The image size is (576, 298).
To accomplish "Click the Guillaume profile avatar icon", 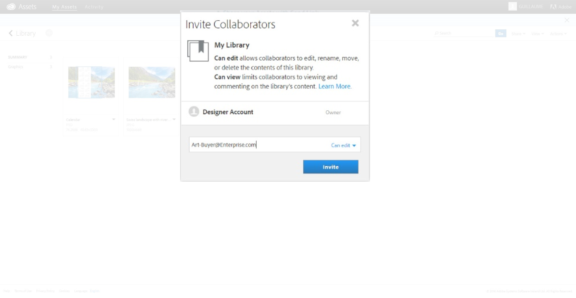I will (x=513, y=7).
